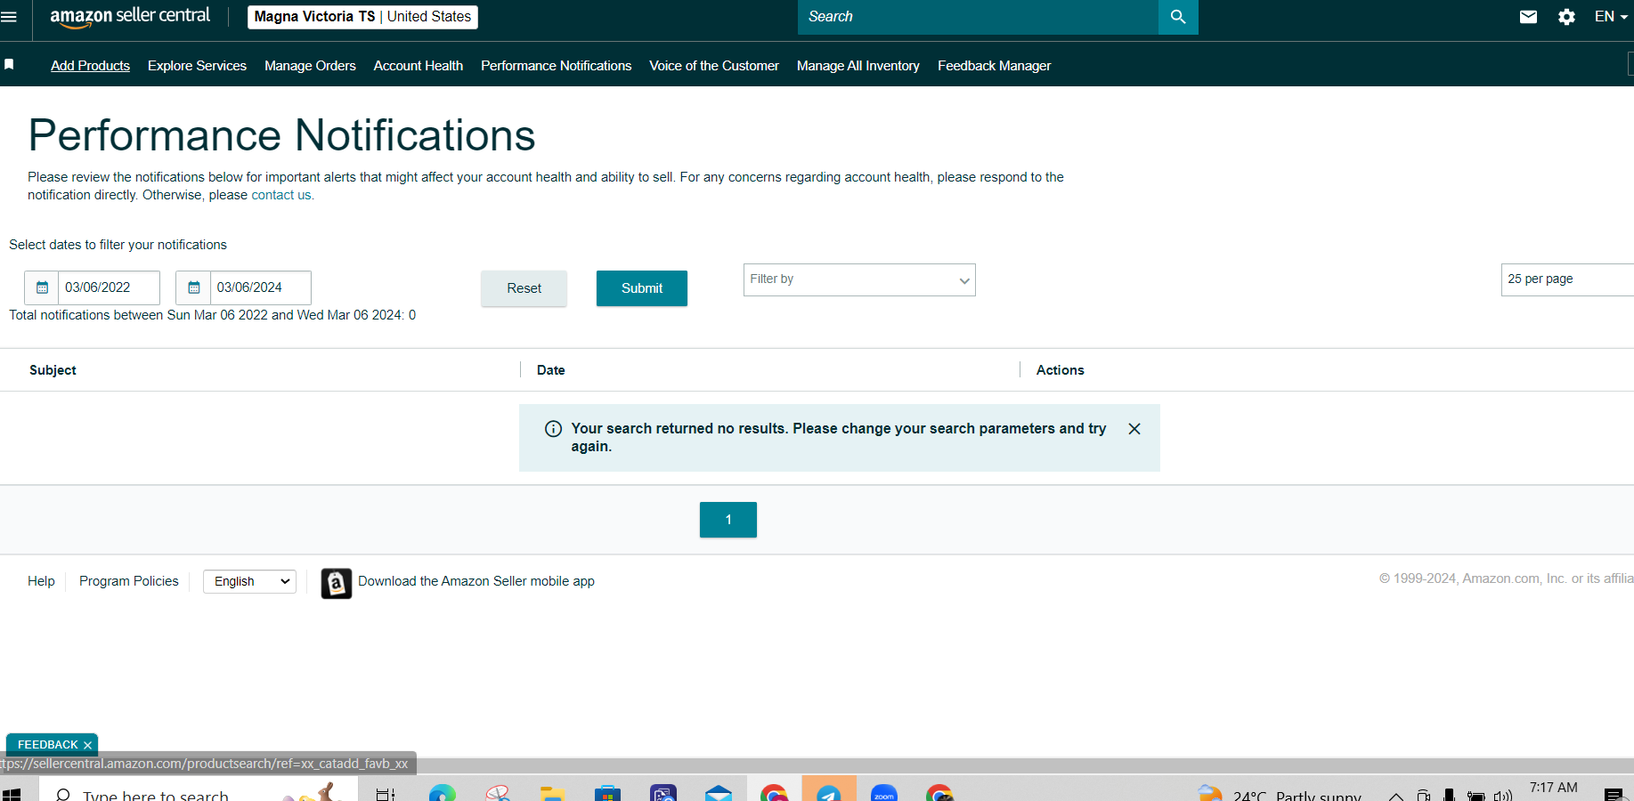Open Add Products in the nav bar
Image resolution: width=1634 pixels, height=801 pixels.
point(90,66)
